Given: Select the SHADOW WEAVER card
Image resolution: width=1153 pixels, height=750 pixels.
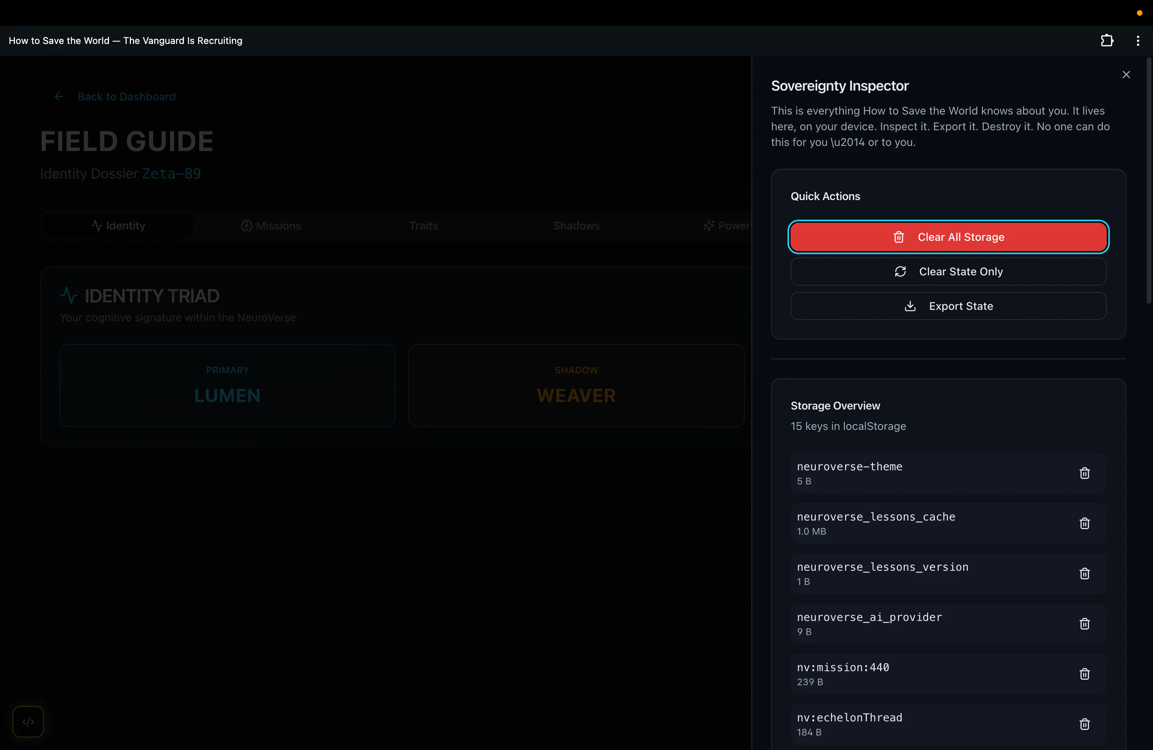Looking at the screenshot, I should click(576, 386).
